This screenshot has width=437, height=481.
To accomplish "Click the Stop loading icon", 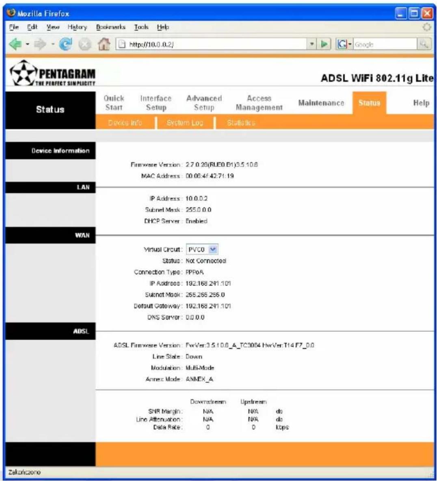I will 84,45.
